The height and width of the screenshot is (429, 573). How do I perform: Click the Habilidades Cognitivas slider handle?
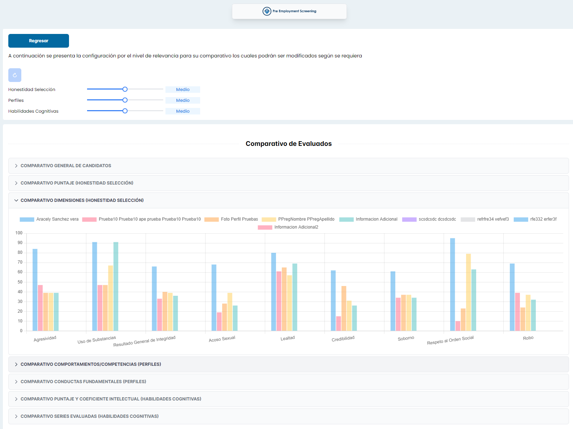125,111
